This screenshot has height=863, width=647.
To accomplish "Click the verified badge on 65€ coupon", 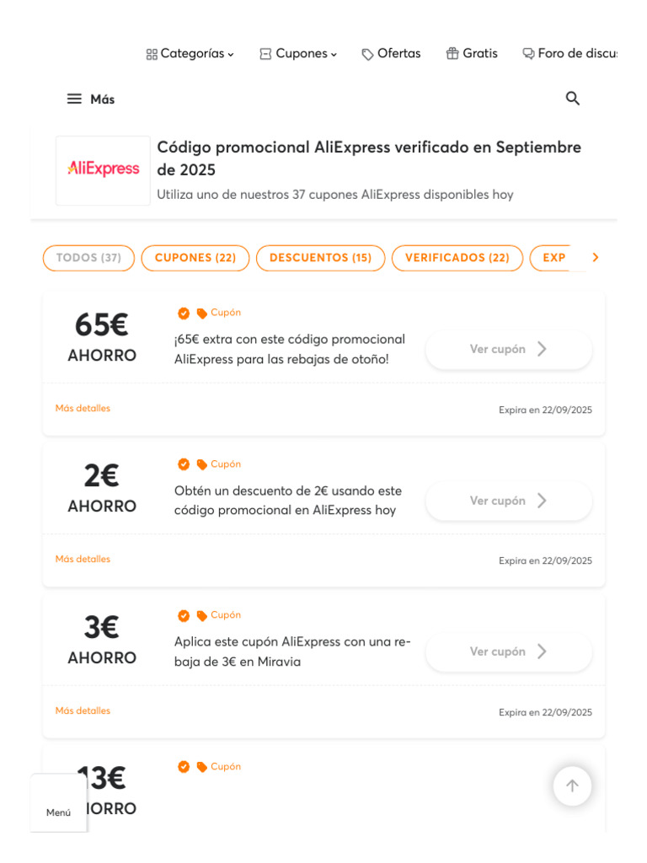I will pyautogui.click(x=184, y=314).
